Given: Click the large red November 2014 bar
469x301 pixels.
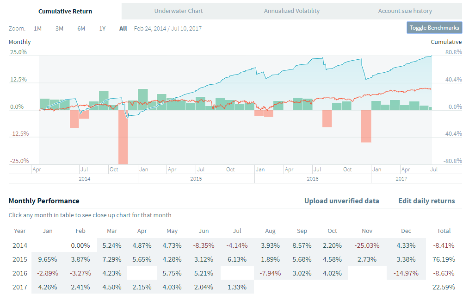Looking at the screenshot, I should 123,137.
